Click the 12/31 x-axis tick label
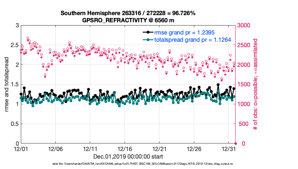The image size is (298, 169). point(229,149)
